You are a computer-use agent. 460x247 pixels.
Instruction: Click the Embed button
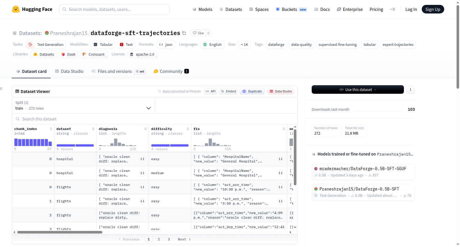228,91
